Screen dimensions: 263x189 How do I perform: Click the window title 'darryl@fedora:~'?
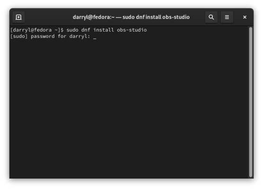point(94,17)
